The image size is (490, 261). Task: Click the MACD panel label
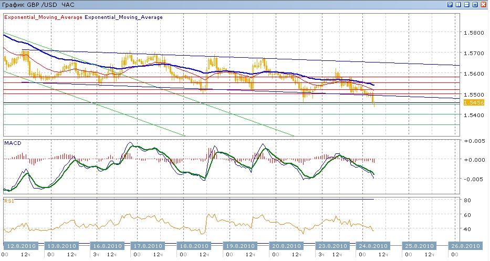point(12,142)
